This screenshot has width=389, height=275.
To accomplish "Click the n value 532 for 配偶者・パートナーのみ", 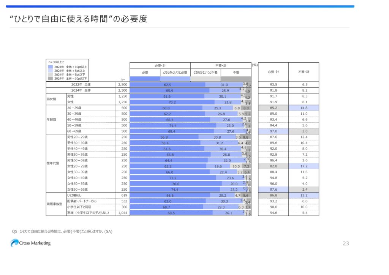I will pyautogui.click(x=124, y=201).
